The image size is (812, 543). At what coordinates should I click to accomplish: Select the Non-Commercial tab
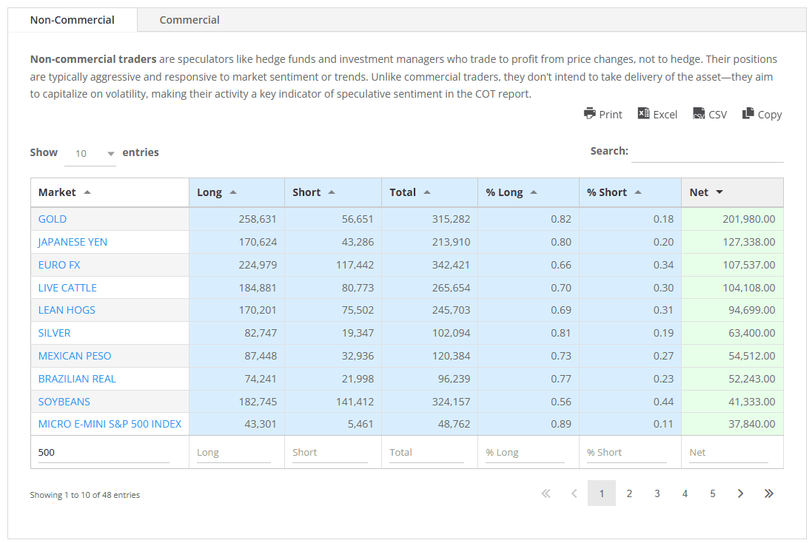tap(73, 20)
